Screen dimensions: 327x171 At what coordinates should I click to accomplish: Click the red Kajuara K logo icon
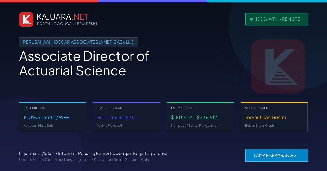click(x=26, y=20)
